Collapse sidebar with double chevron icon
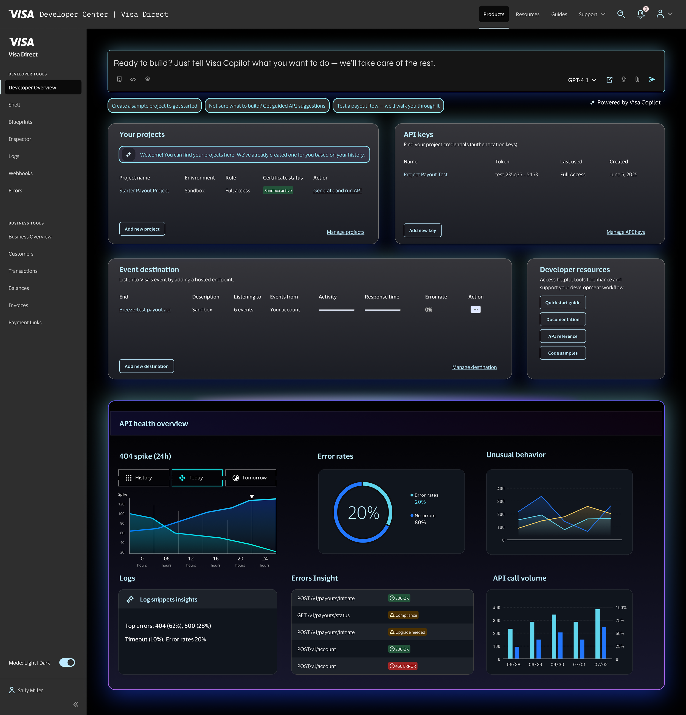 (76, 704)
